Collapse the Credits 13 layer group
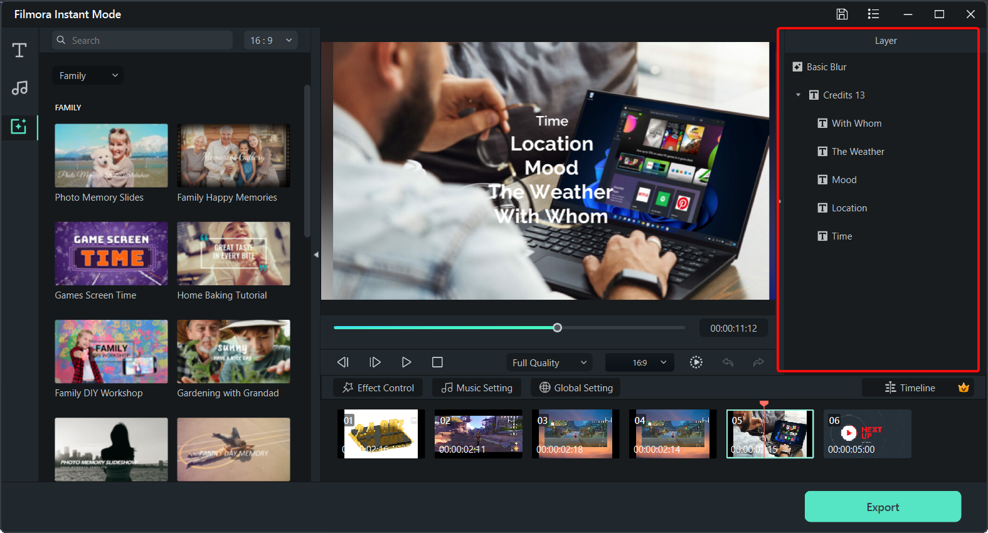Screen dimensions: 988x533 (798, 95)
